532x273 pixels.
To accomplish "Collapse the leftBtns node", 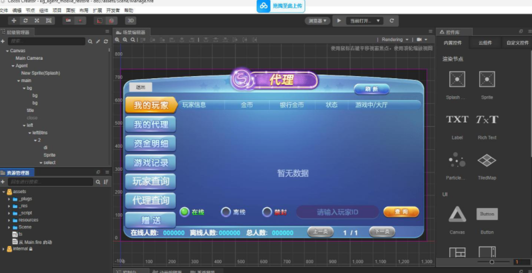I will click(30, 133).
